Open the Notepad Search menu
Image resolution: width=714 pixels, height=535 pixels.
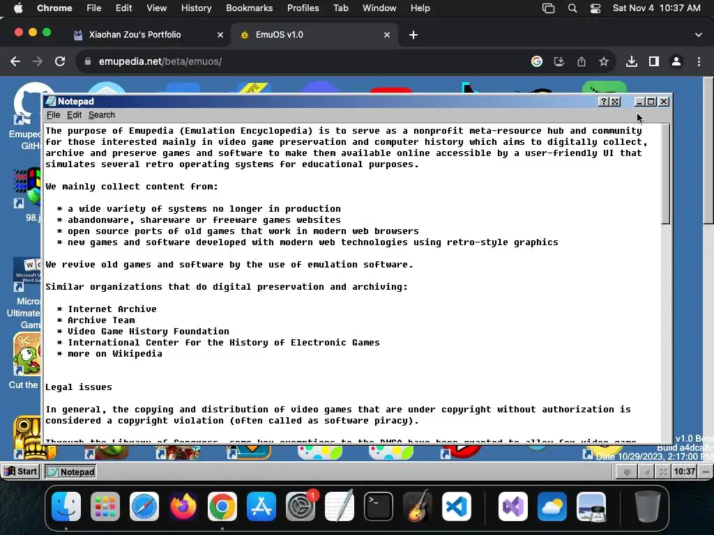click(x=102, y=115)
